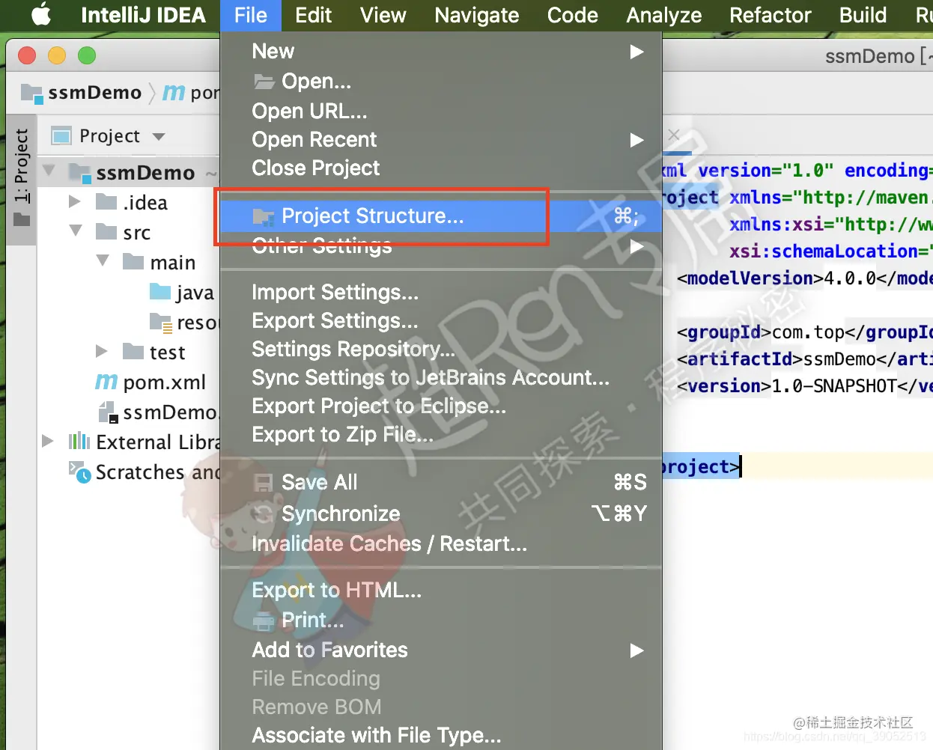Expand the .idea folder node
The width and height of the screenshot is (933, 750).
click(74, 201)
